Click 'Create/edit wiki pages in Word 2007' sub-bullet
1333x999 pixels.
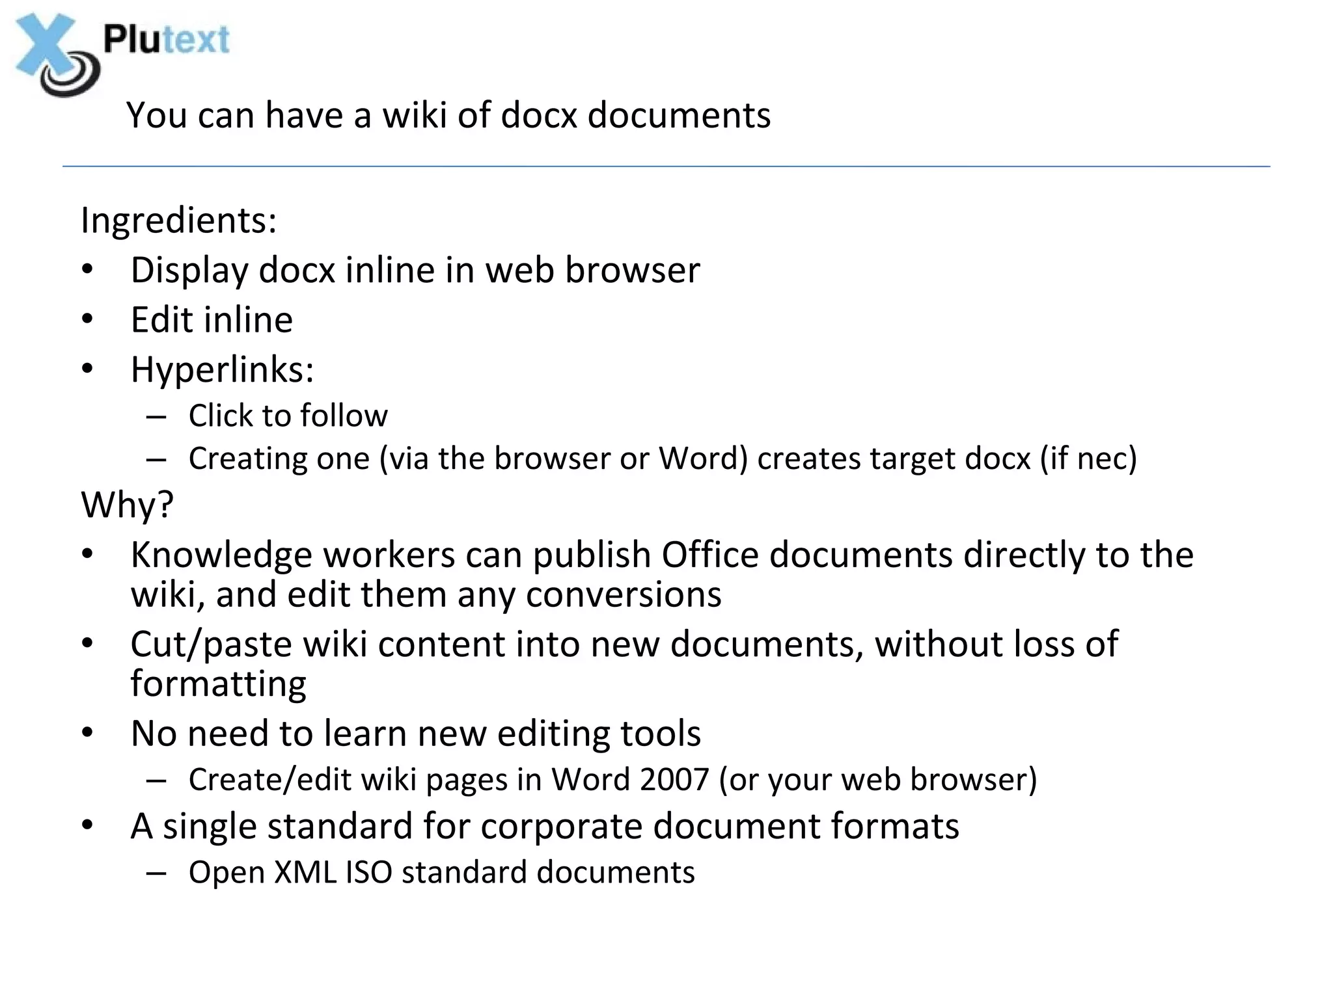pyautogui.click(x=612, y=780)
